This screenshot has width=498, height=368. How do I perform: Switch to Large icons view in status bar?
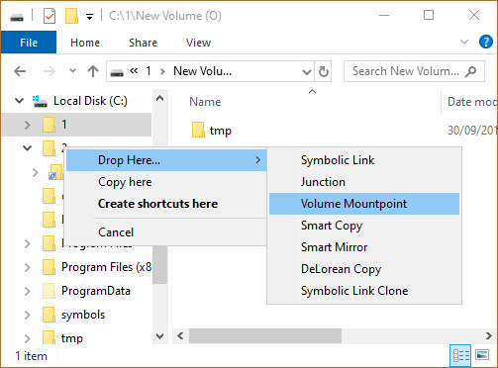[x=482, y=355]
